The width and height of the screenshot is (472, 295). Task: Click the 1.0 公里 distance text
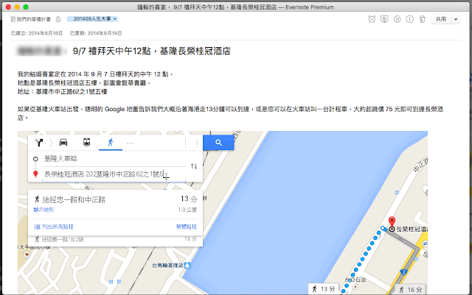click(x=187, y=210)
